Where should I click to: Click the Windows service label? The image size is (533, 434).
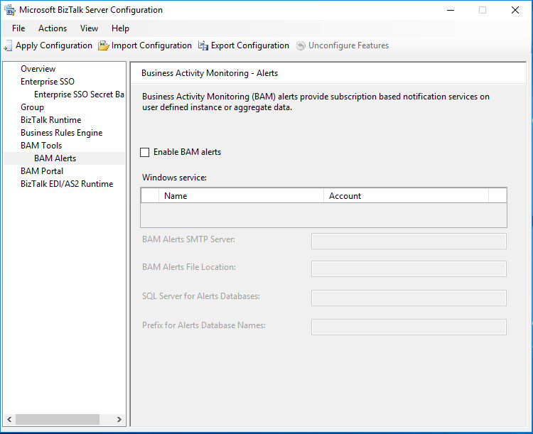(x=174, y=178)
